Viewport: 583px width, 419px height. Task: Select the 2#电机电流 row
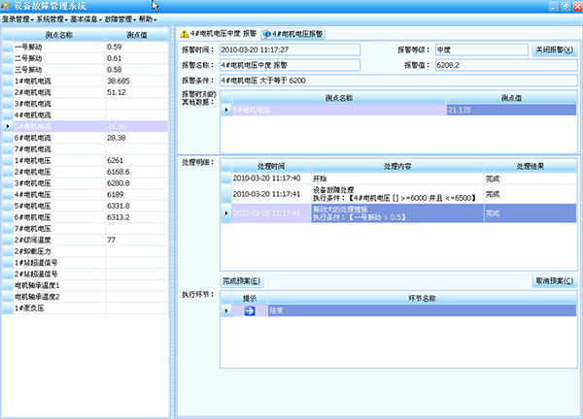(x=86, y=92)
